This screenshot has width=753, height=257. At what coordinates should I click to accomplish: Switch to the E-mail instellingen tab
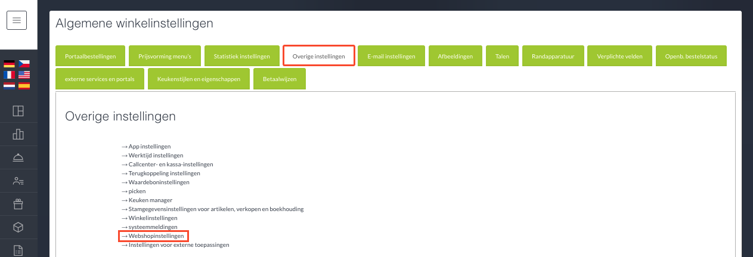[391, 56]
